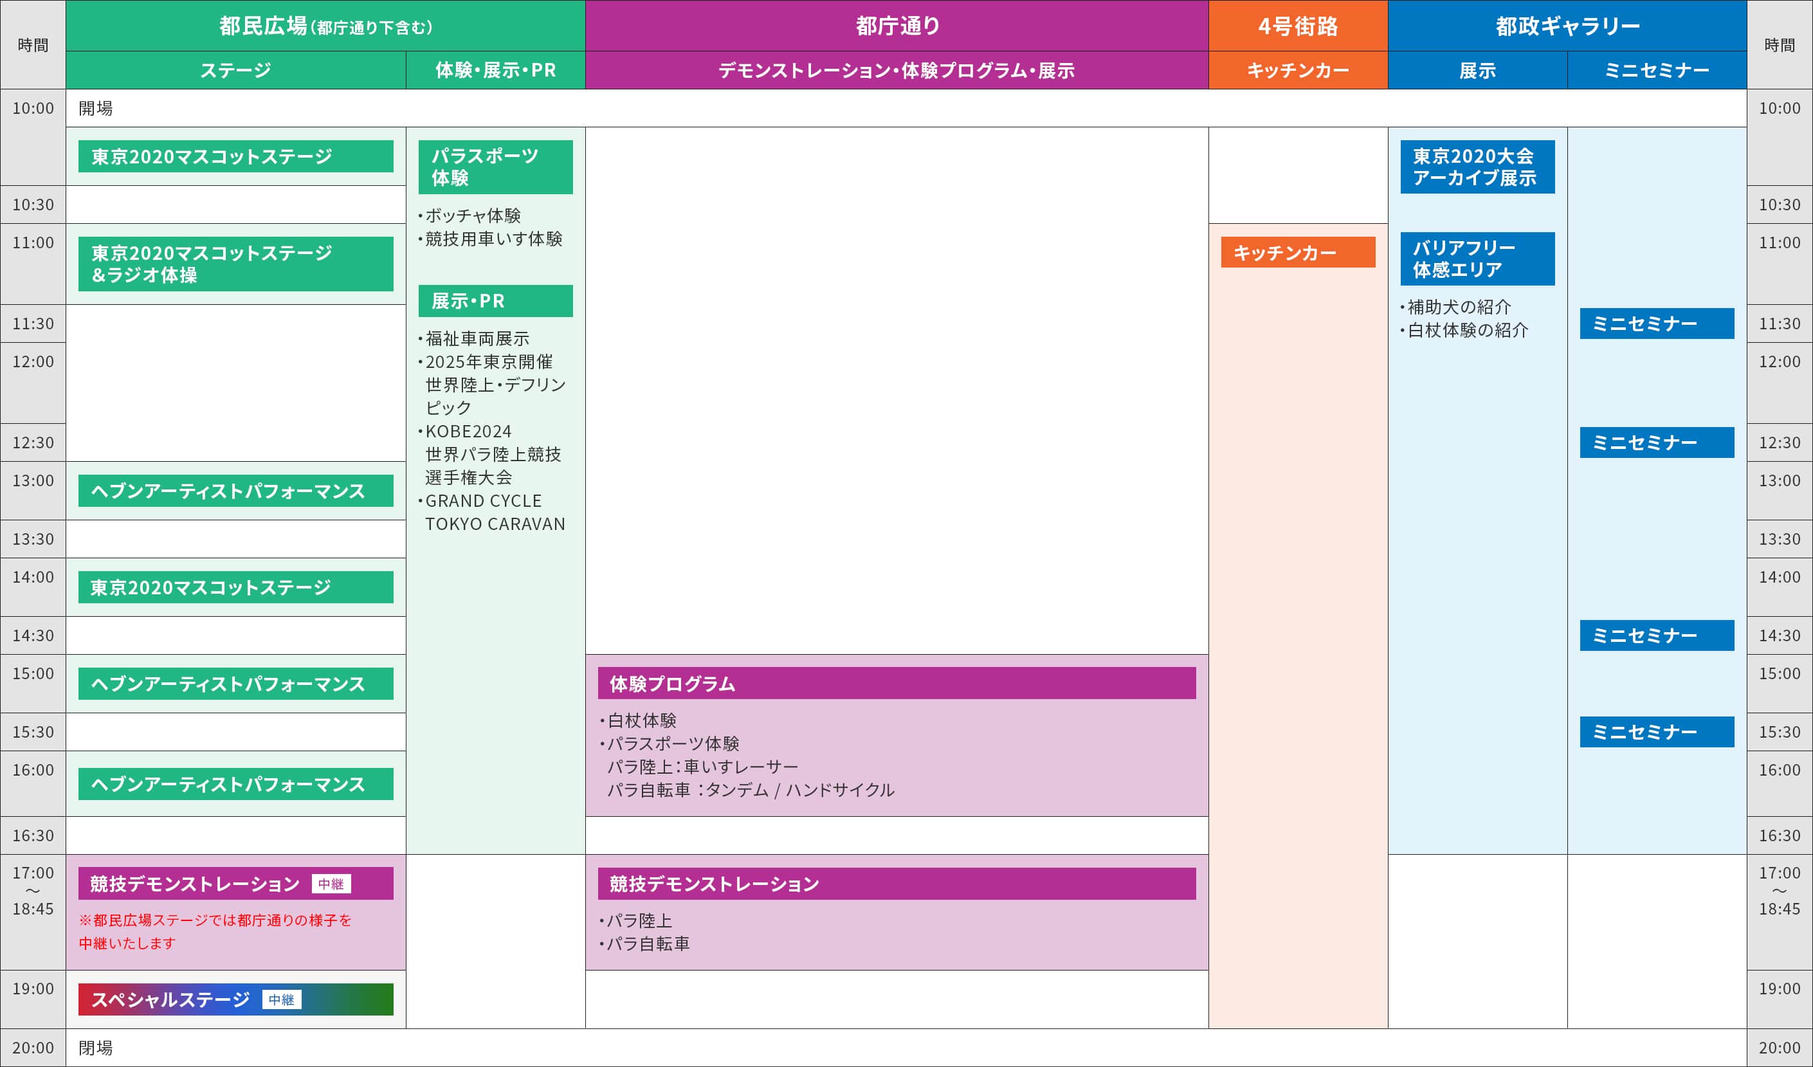Click the ミニセミナー block at 12:30
1813x1067 pixels.
pos(1656,442)
